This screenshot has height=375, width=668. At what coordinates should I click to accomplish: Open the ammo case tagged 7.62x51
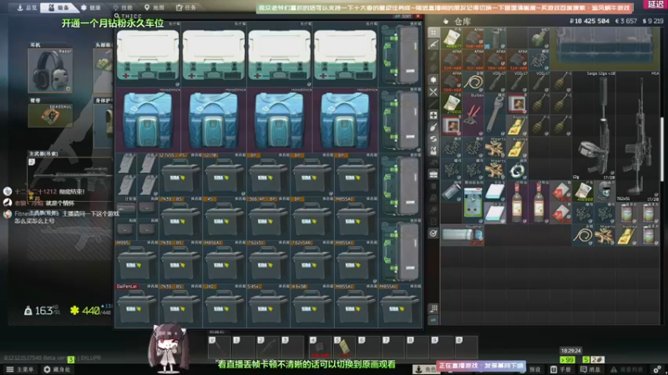[x=268, y=262]
